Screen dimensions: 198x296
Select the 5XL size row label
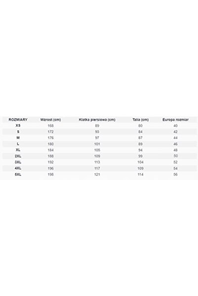point(18,174)
